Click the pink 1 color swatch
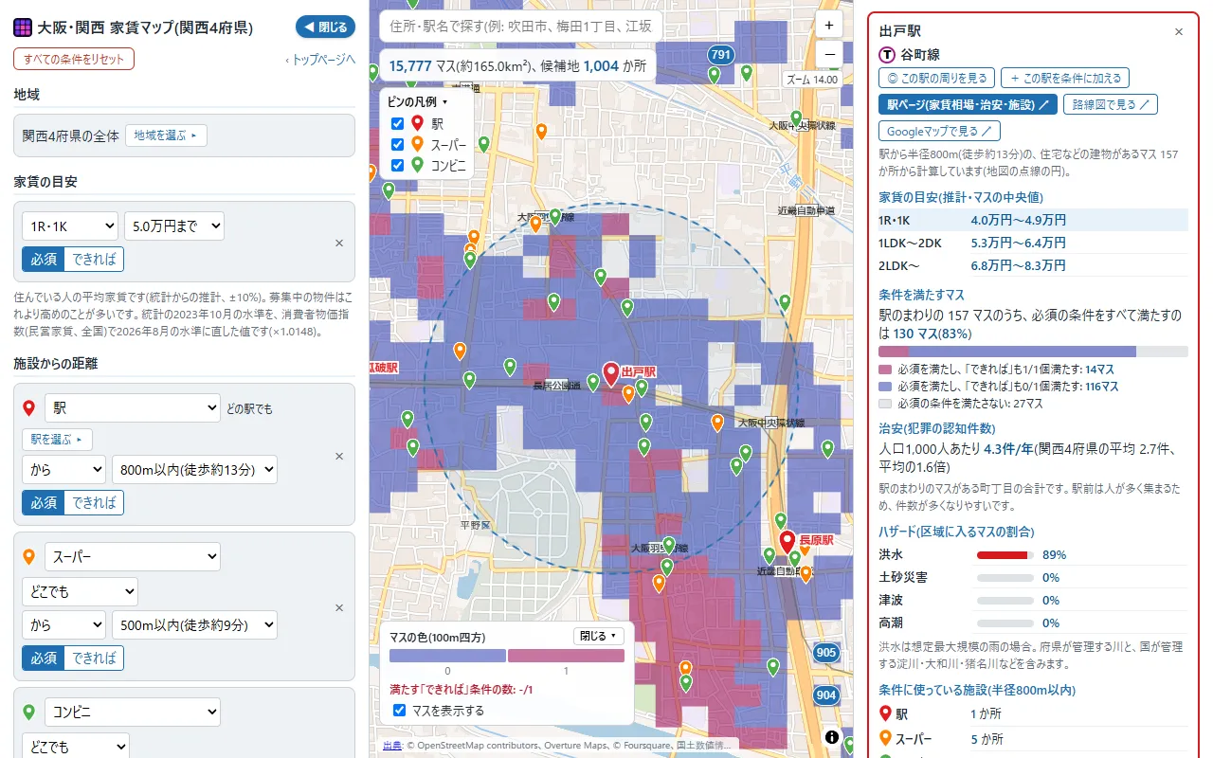Screen dimensions: 1213x758 (x=566, y=656)
